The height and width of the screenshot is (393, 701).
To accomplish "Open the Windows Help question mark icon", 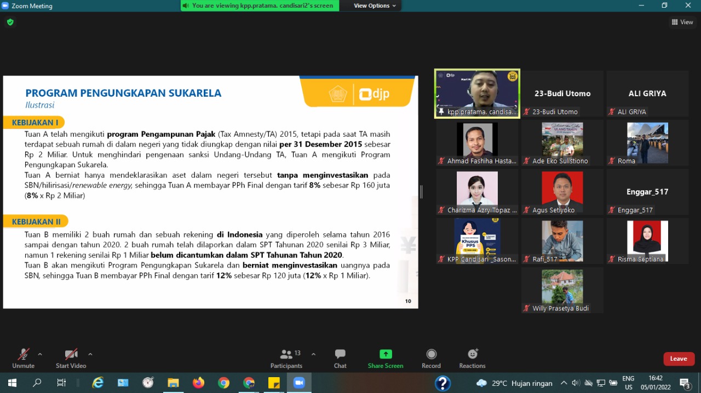I will coord(443,383).
